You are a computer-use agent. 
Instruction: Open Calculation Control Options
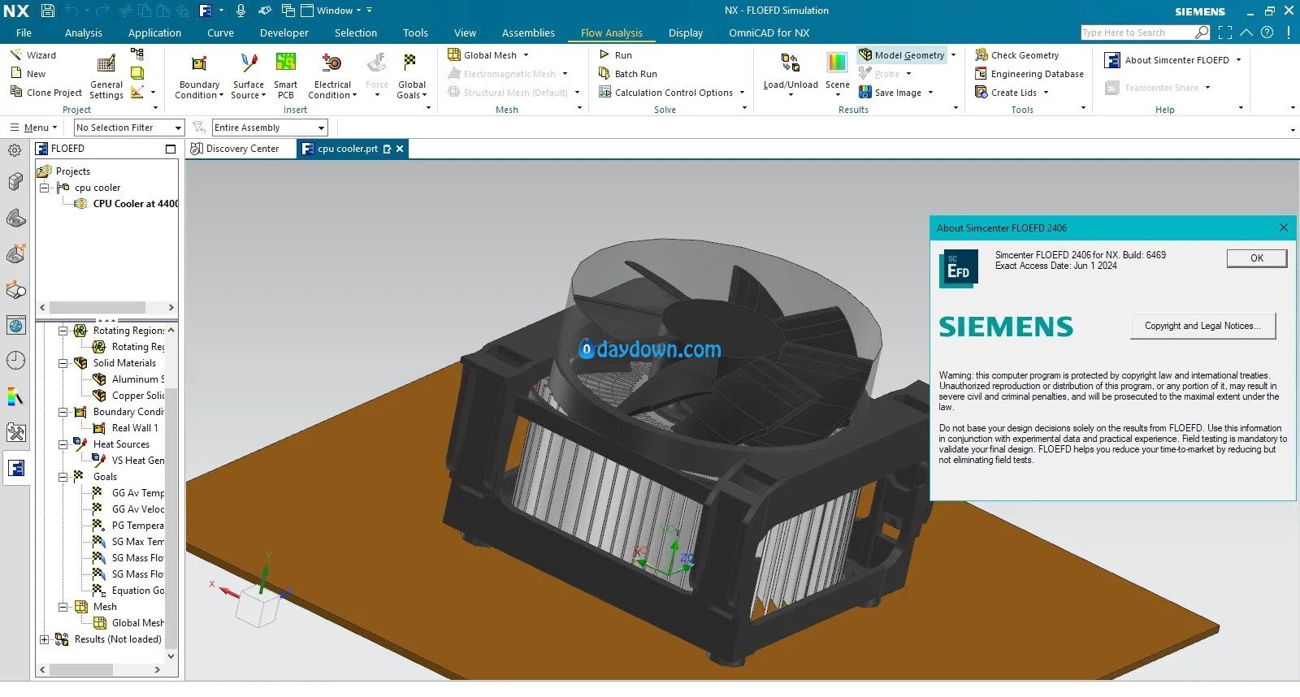click(666, 93)
